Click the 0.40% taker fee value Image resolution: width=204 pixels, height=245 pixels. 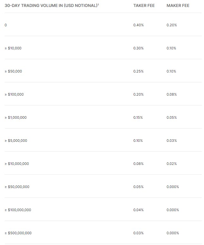(x=138, y=25)
